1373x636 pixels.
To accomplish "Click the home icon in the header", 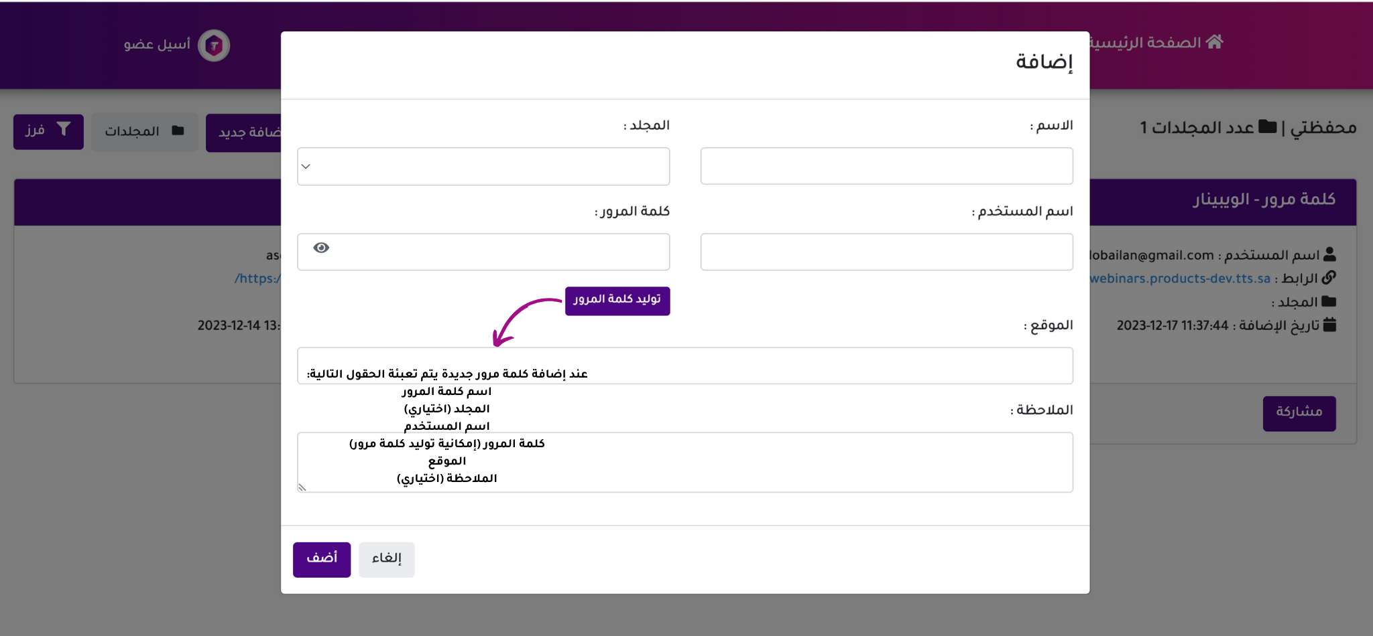I will pyautogui.click(x=1214, y=42).
